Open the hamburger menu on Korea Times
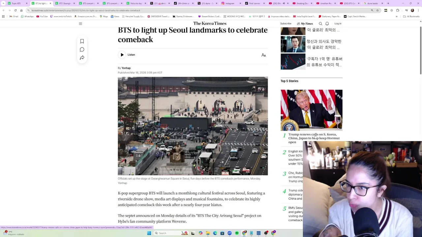Screen dimensions: 422x237 tap(80, 24)
